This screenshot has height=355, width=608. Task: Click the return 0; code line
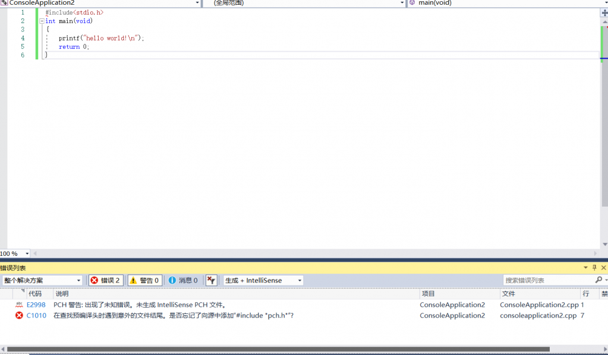point(74,47)
